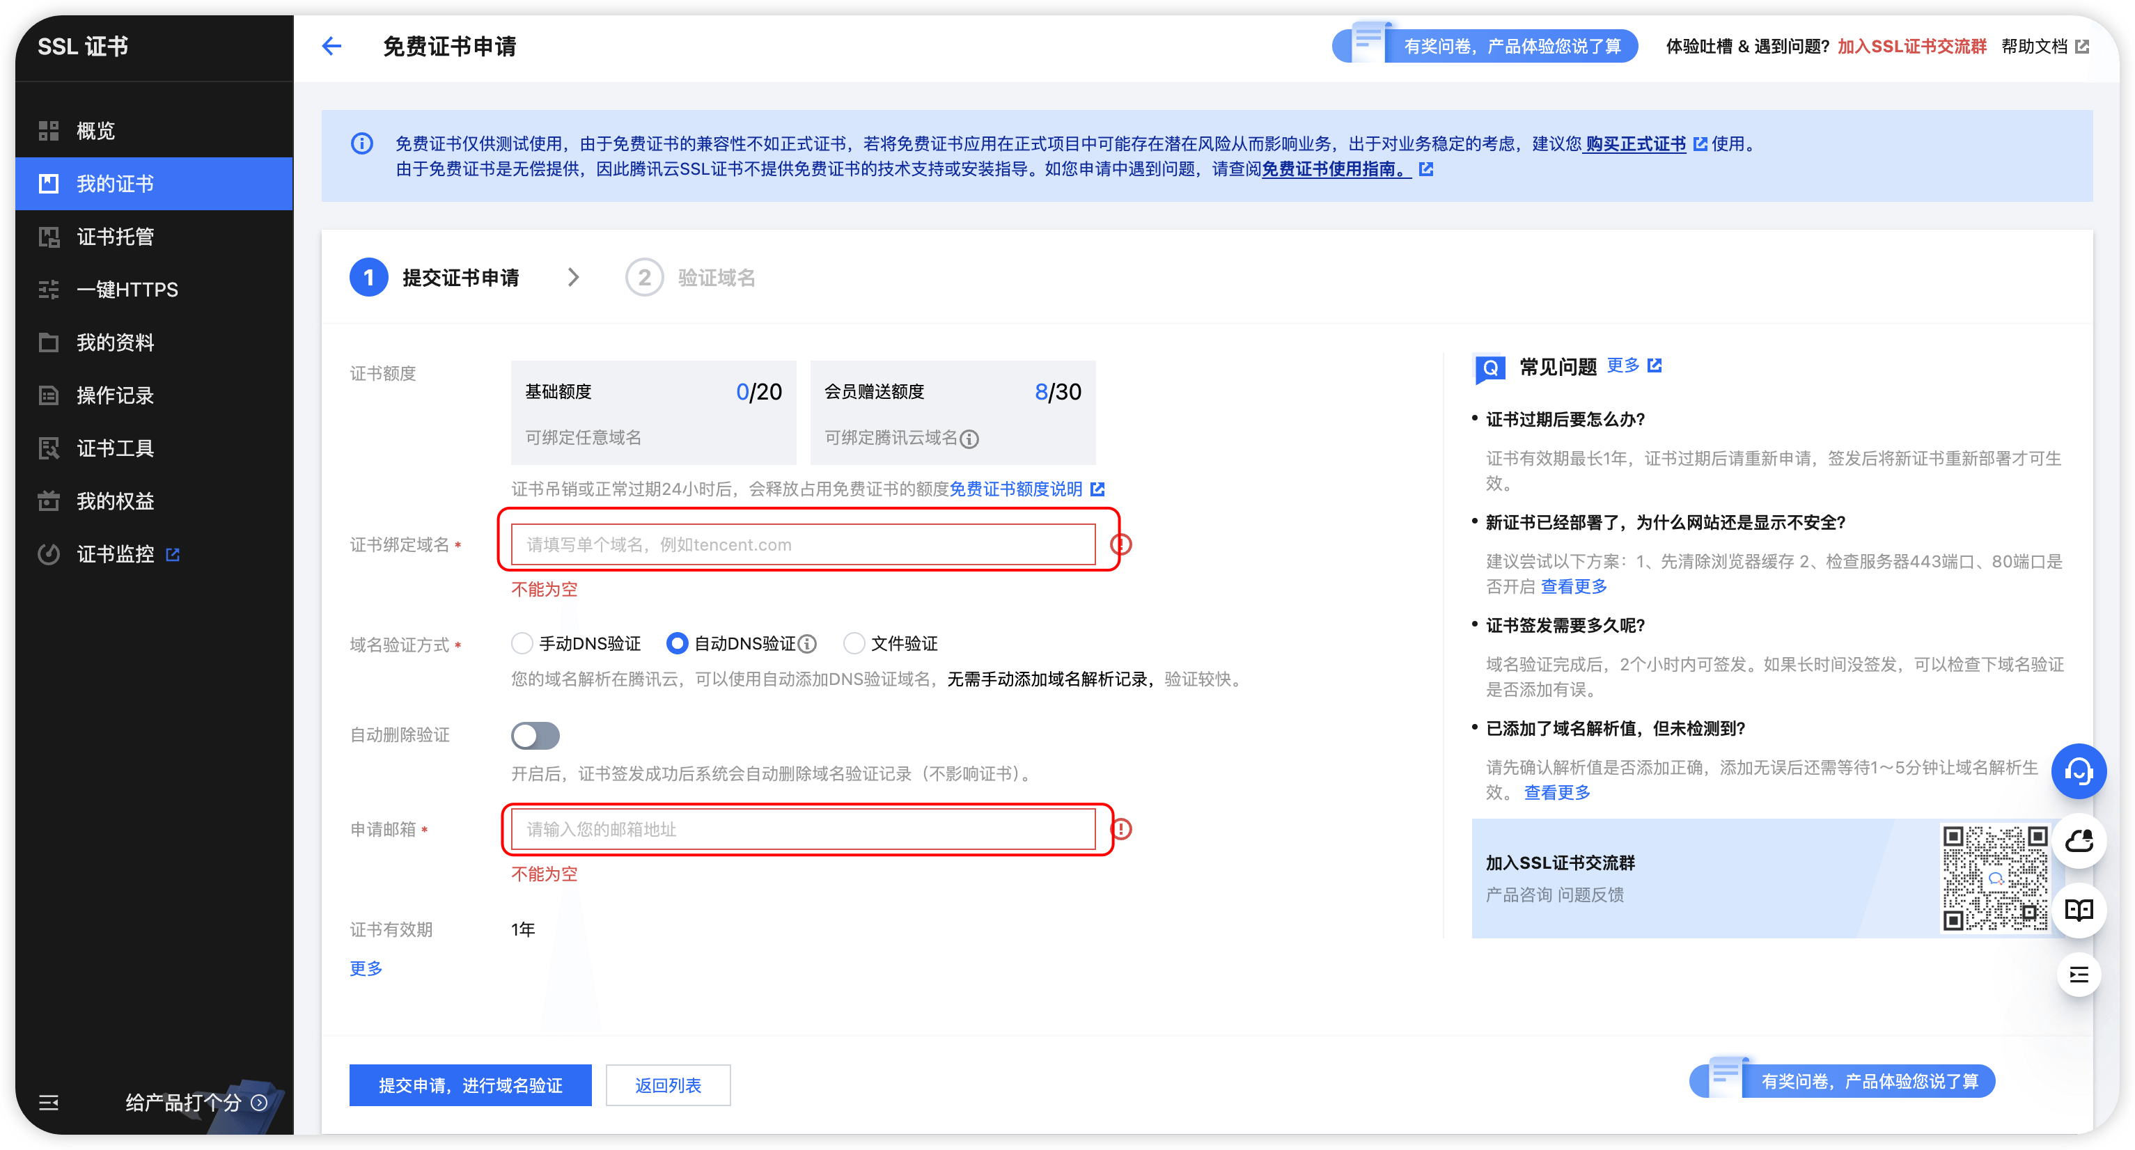Enable the 自动删除验证 switch
The width and height of the screenshot is (2135, 1150).
pyautogui.click(x=535, y=735)
